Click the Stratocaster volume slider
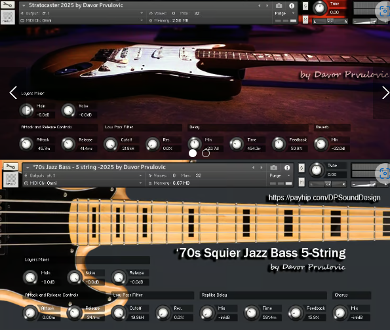 (370, 22)
